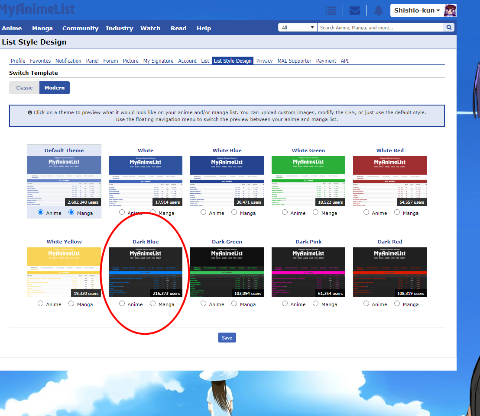Screen dimensions: 480x416
Task: Click the Dark Pink theme title link
Action: (x=308, y=242)
